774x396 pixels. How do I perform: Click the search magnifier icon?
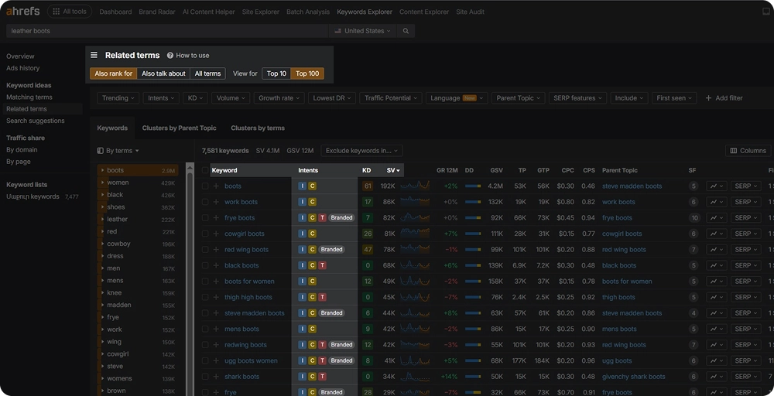[406, 31]
